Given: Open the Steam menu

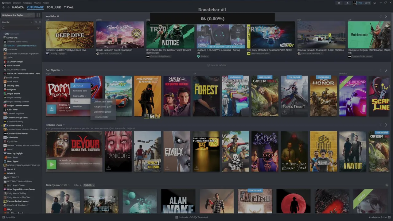Looking at the screenshot, I should point(8,3).
